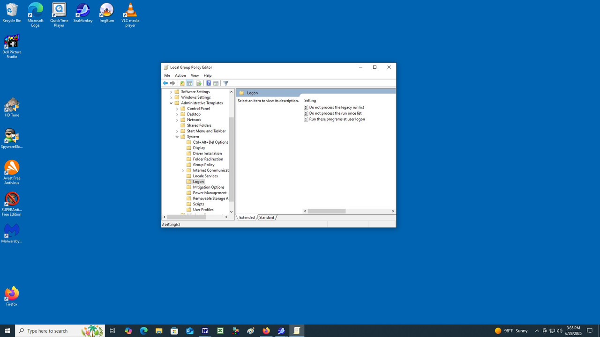The width and height of the screenshot is (600, 337).
Task: Toggle Show/Hide Console Tree icon
Action: [190, 83]
